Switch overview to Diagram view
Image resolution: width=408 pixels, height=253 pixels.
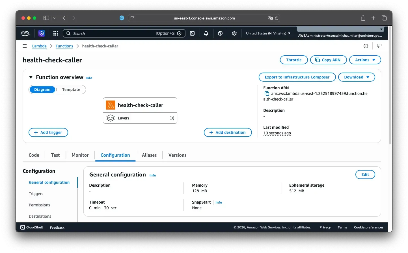[x=42, y=90]
